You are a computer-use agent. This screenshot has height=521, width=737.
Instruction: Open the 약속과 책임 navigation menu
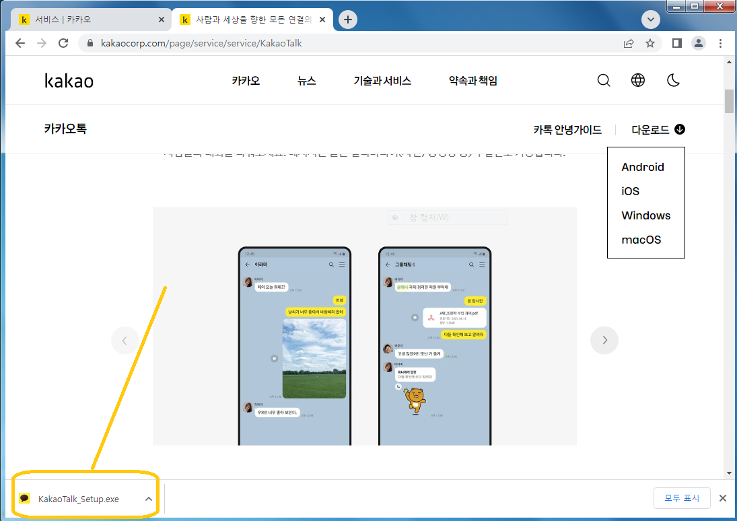(x=473, y=81)
